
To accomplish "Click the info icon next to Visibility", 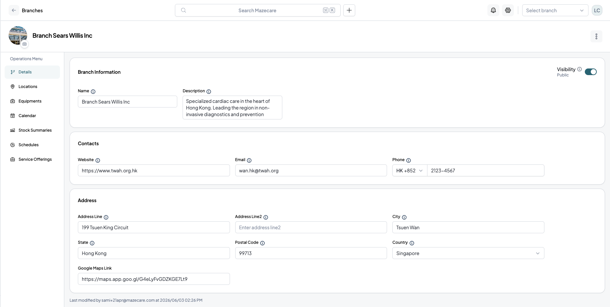I will pos(580,69).
